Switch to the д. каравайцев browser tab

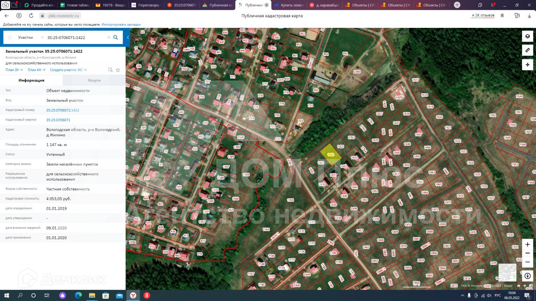[325, 5]
